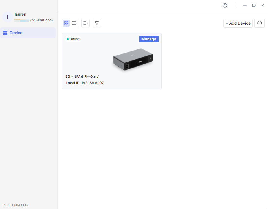Open the sort order options

pos(85,23)
